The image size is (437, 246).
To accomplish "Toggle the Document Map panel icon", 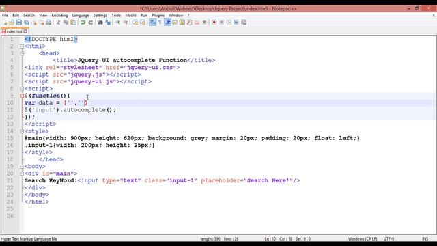I will (x=182, y=23).
